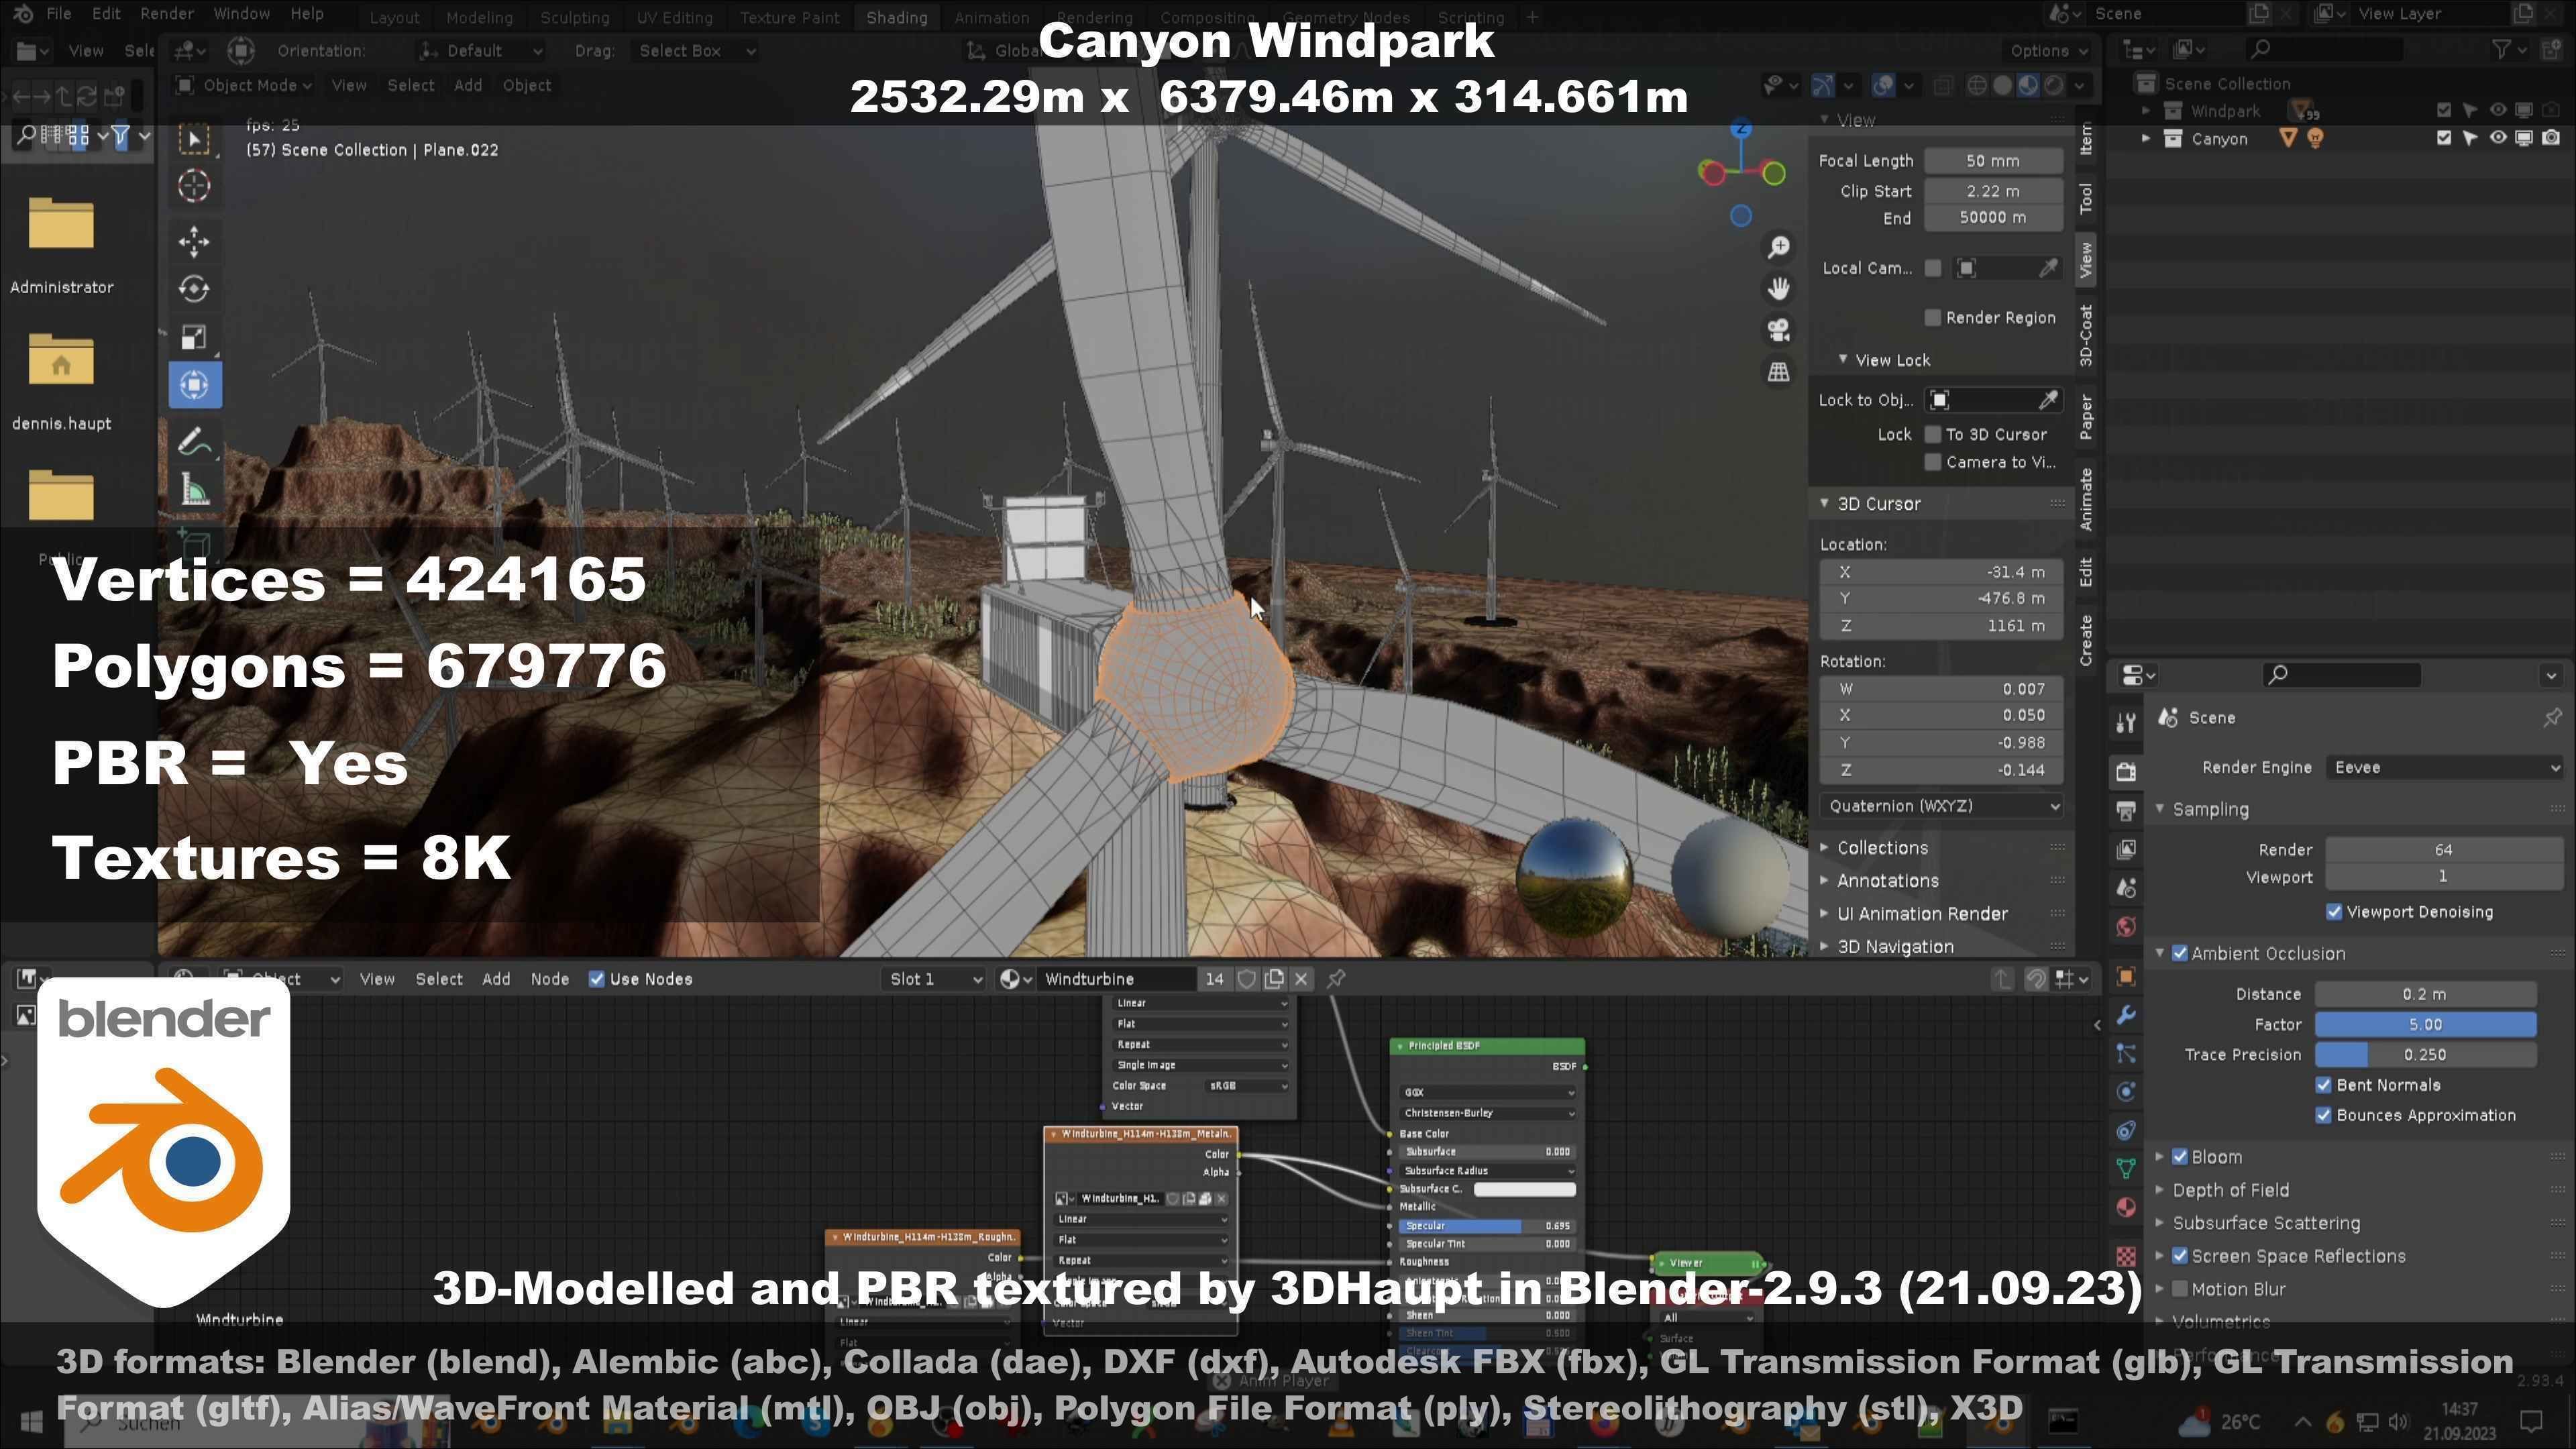Expand the Windpark collection in outliner

tap(2146, 111)
